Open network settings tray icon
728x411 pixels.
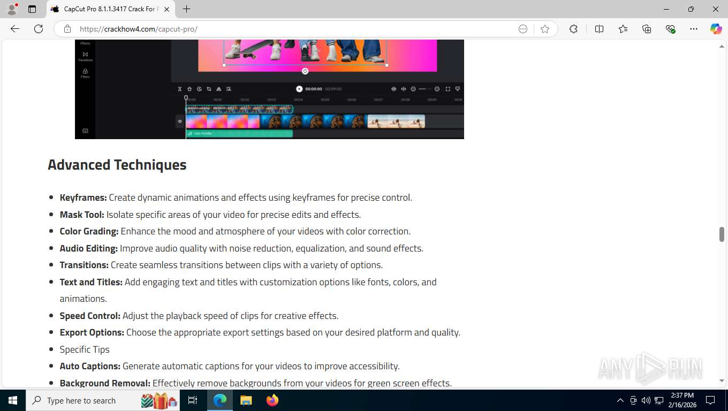coord(658,400)
